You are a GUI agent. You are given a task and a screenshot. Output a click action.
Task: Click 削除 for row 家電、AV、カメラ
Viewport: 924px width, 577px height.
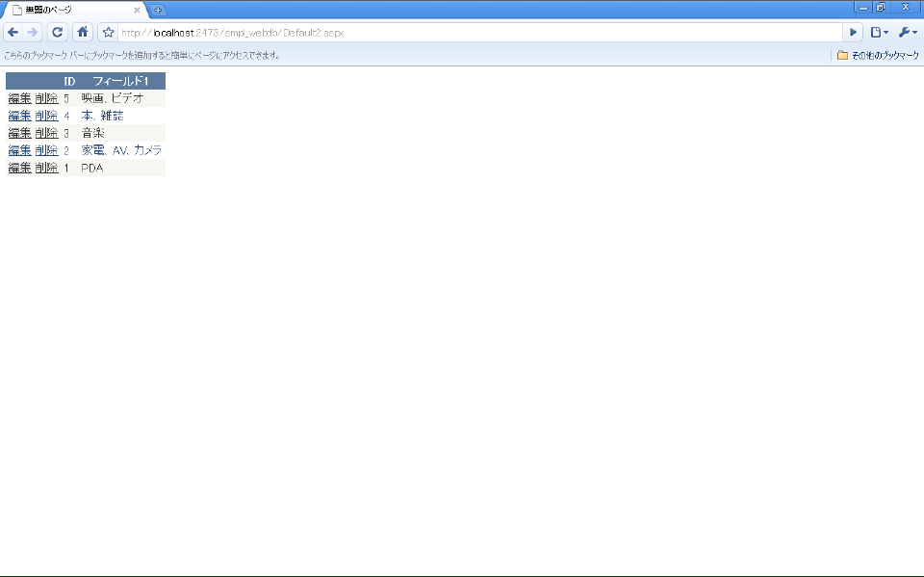coord(46,150)
